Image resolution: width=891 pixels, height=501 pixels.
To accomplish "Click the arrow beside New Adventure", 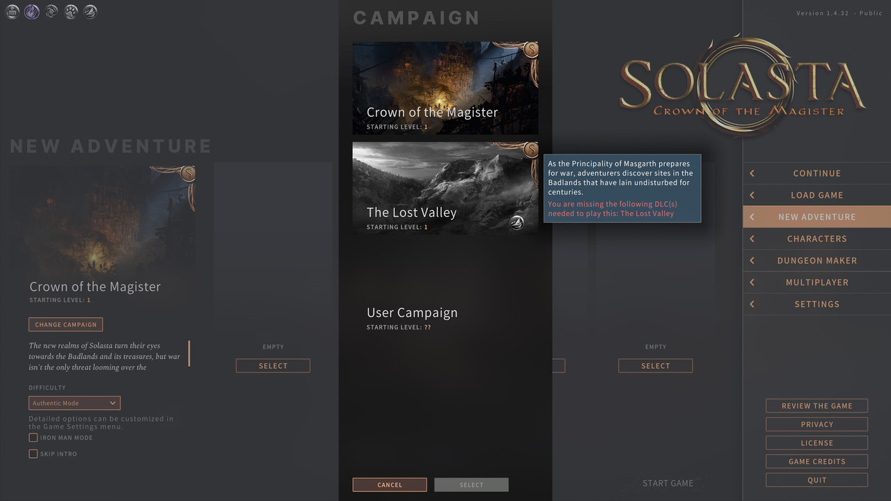I will coord(752,217).
